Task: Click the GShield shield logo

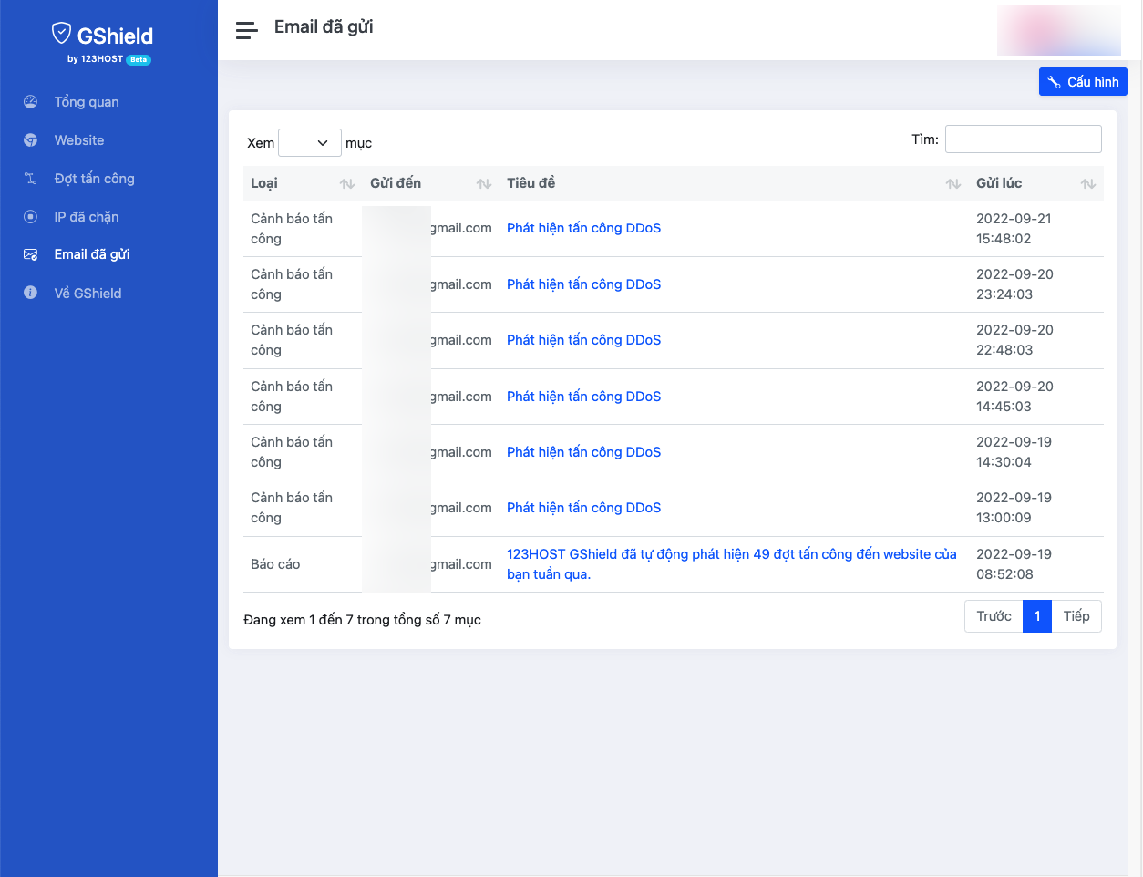Action: 60,33
